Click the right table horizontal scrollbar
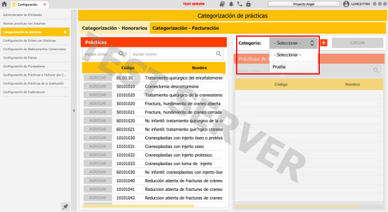This screenshot has width=388, height=212. pyautogui.click(x=297, y=206)
